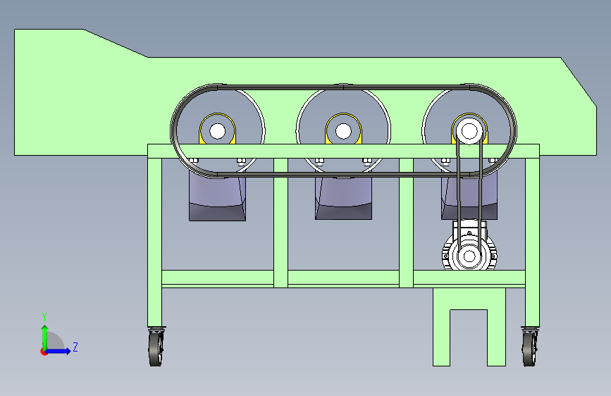Click the blue Z axis arrow of triad
This screenshot has width=611, height=396.
tap(58, 351)
